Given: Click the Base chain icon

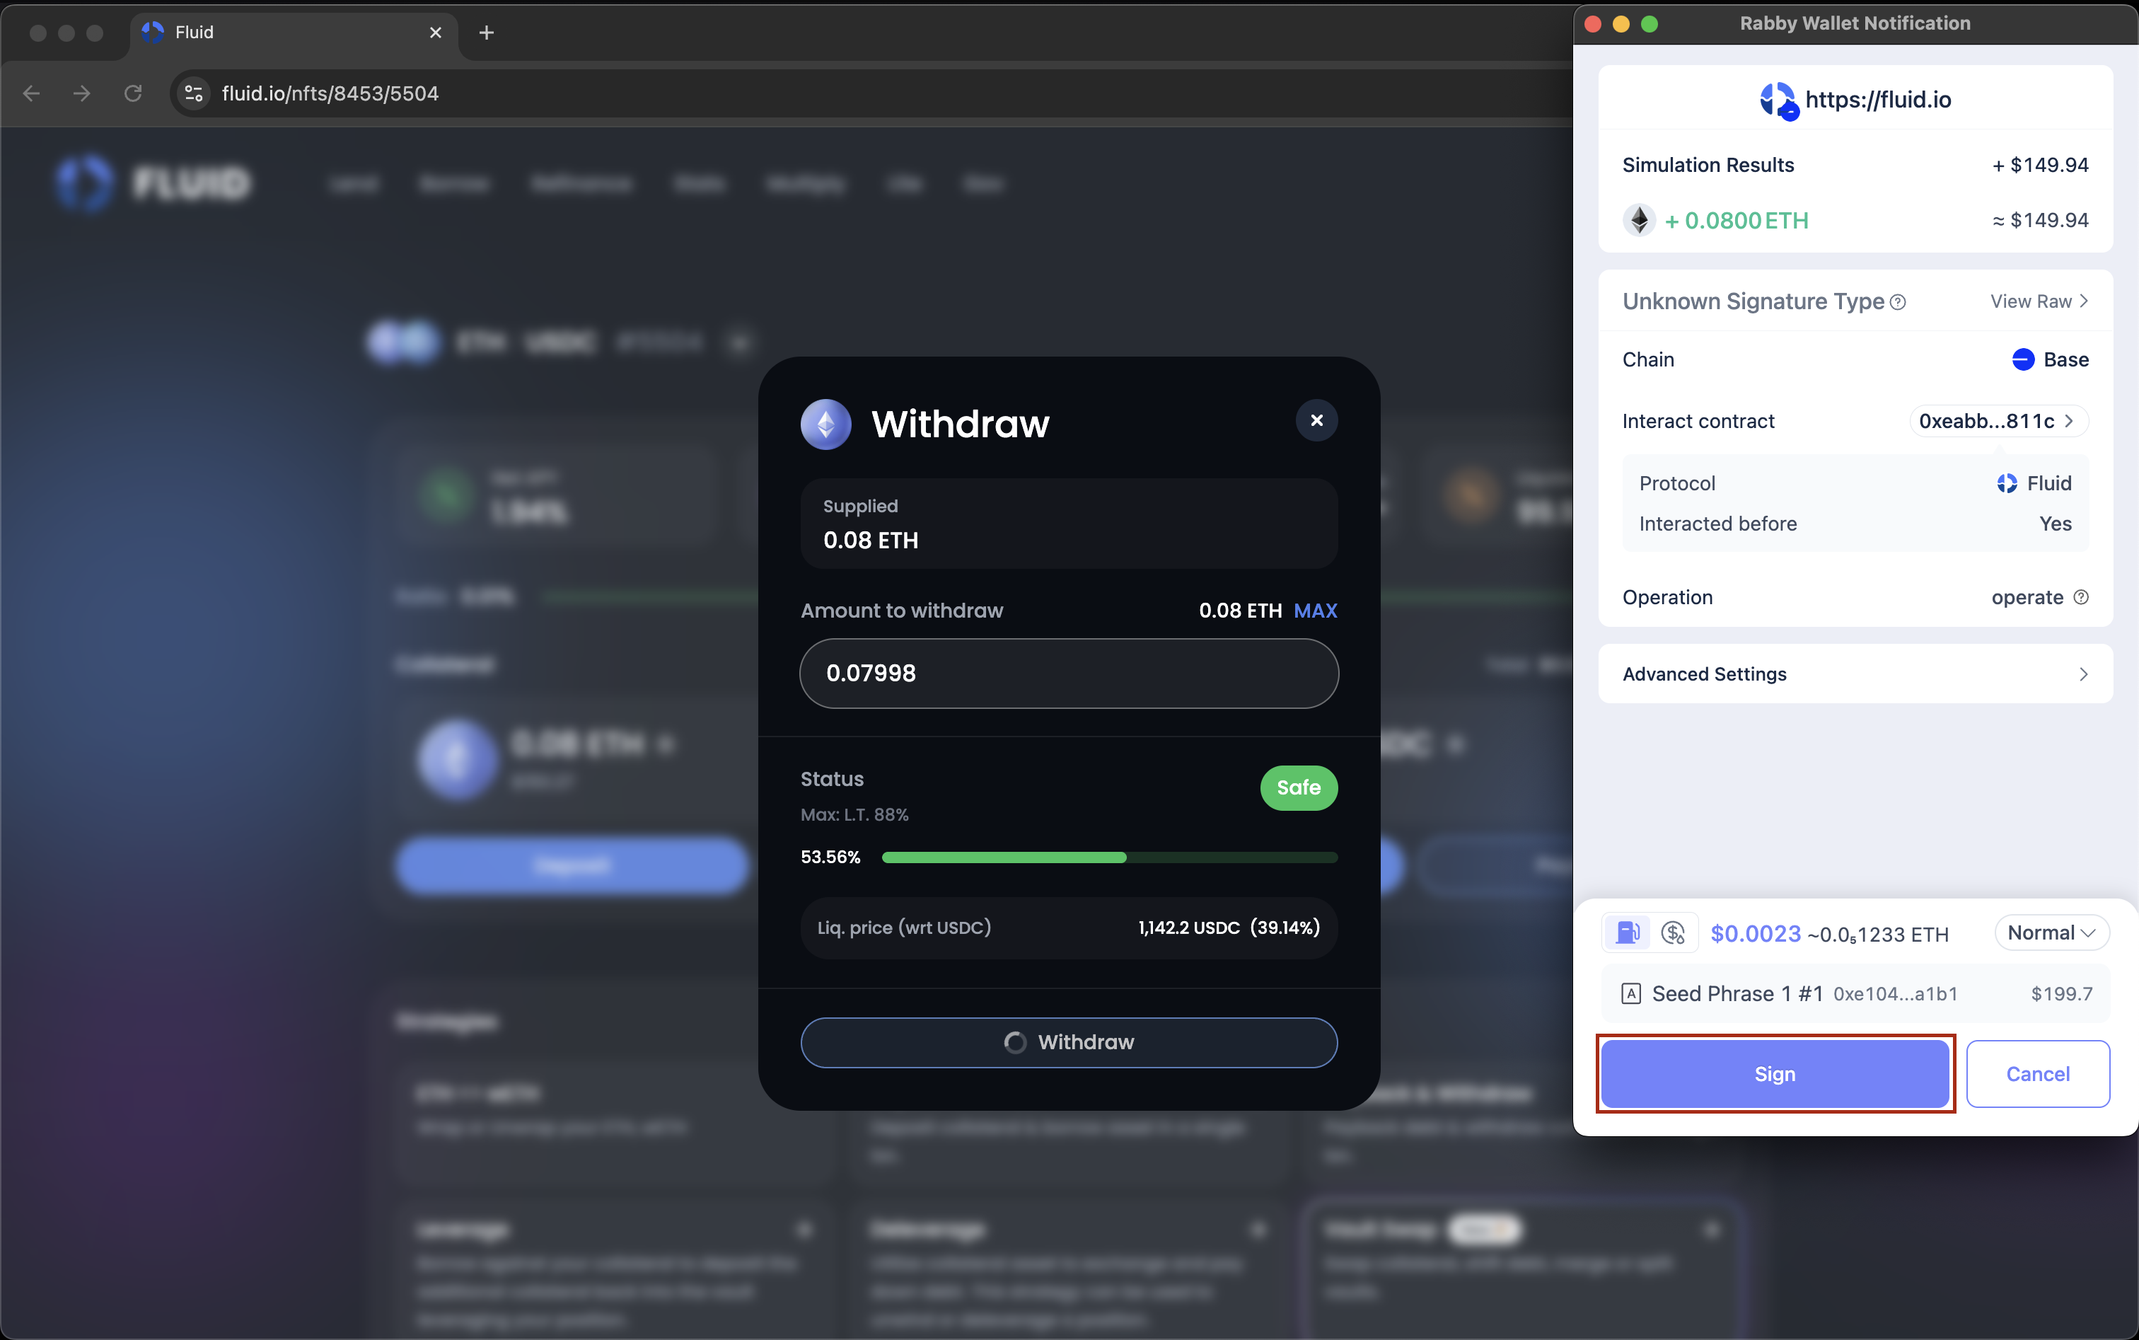Looking at the screenshot, I should pyautogui.click(x=2023, y=359).
